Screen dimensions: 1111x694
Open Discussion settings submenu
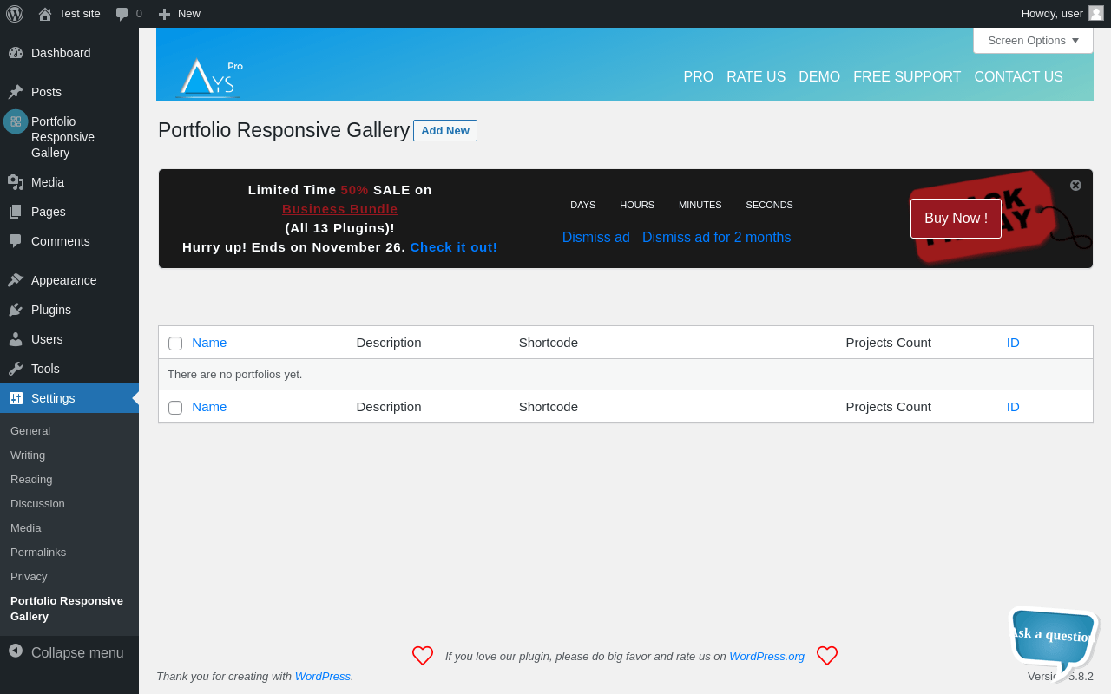tap(37, 504)
